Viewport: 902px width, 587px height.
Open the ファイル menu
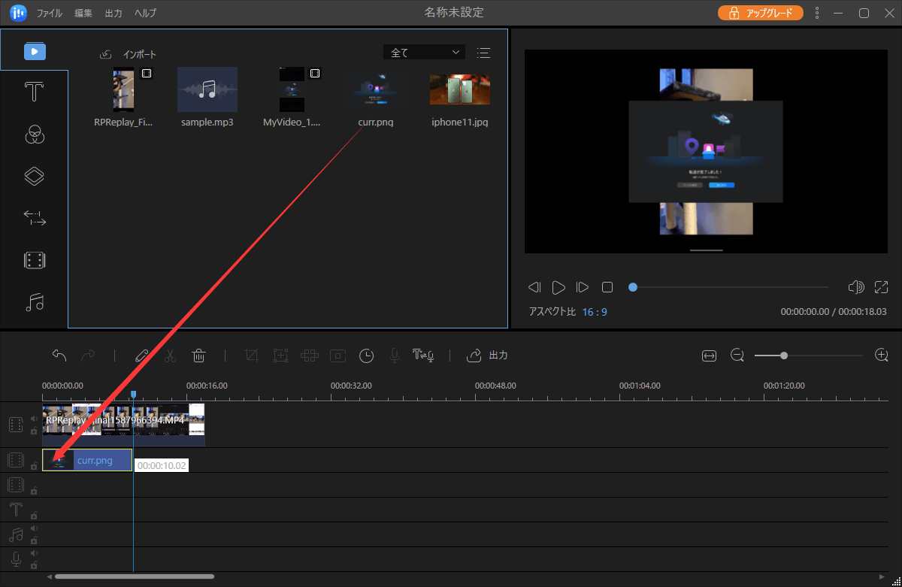point(50,14)
